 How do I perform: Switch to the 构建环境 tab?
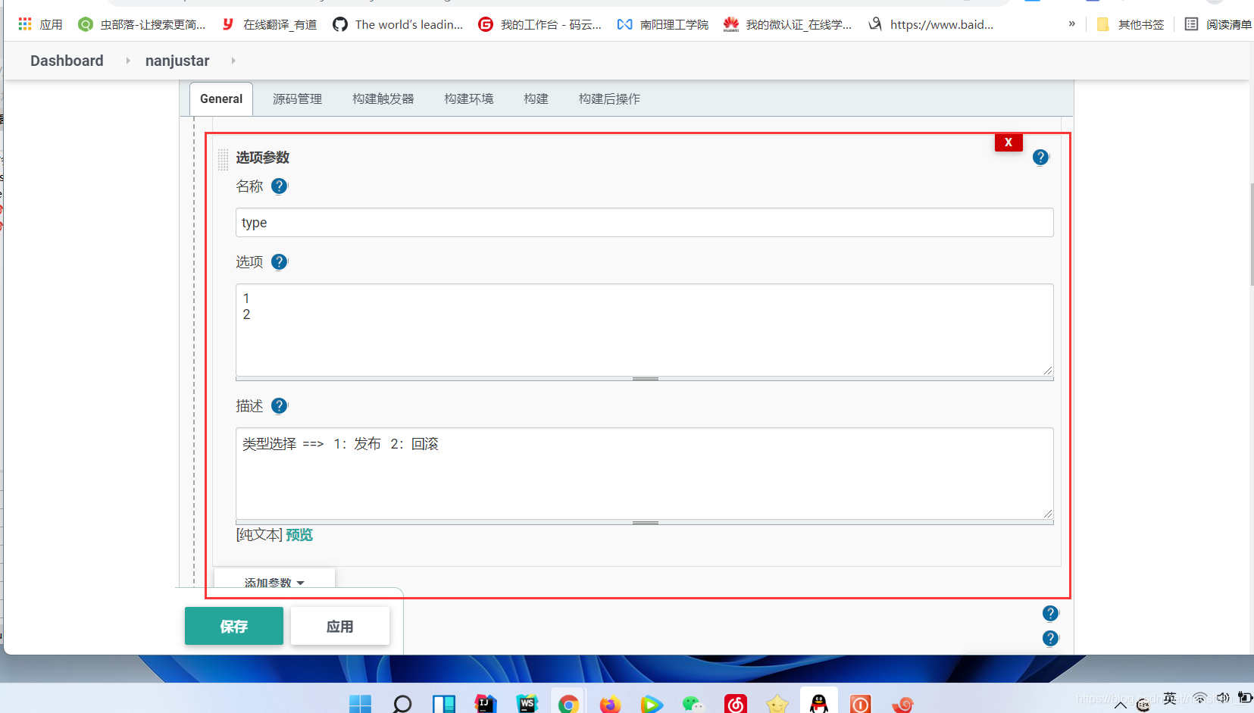[468, 99]
